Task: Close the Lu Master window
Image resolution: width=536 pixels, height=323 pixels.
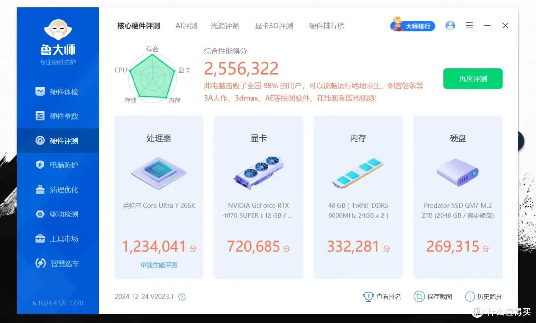Action: point(505,26)
